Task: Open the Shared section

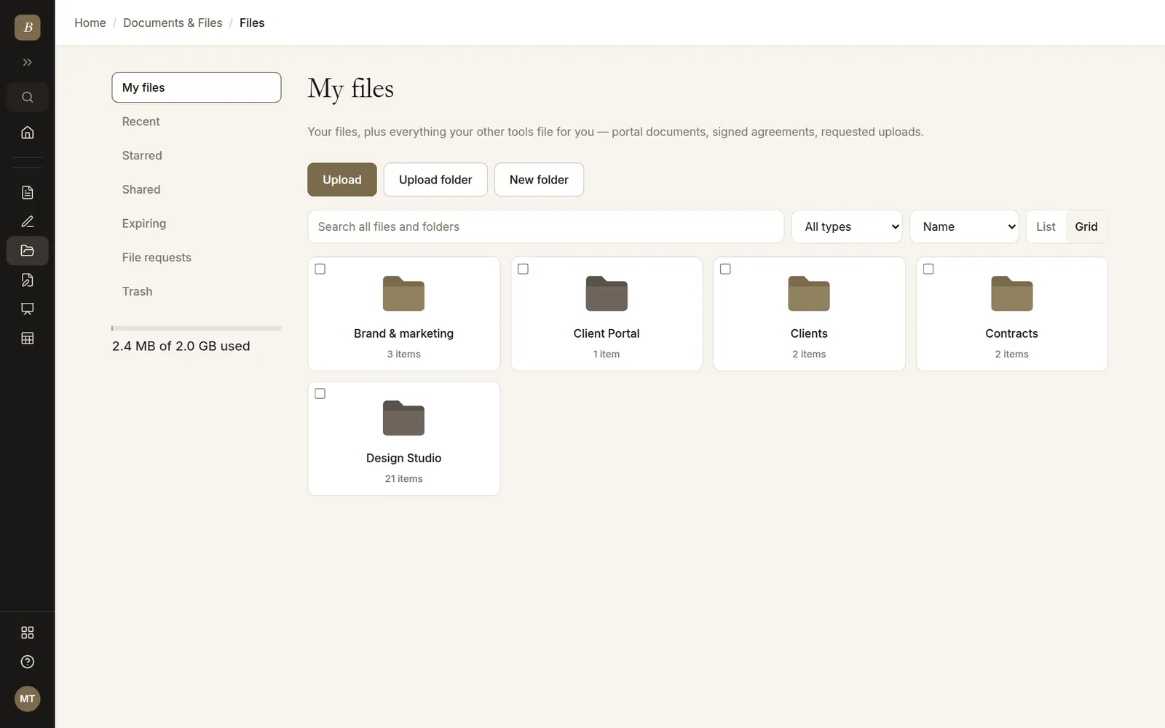Action: click(x=197, y=189)
